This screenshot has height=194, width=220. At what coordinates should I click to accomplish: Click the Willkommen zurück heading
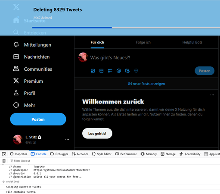point(113,102)
